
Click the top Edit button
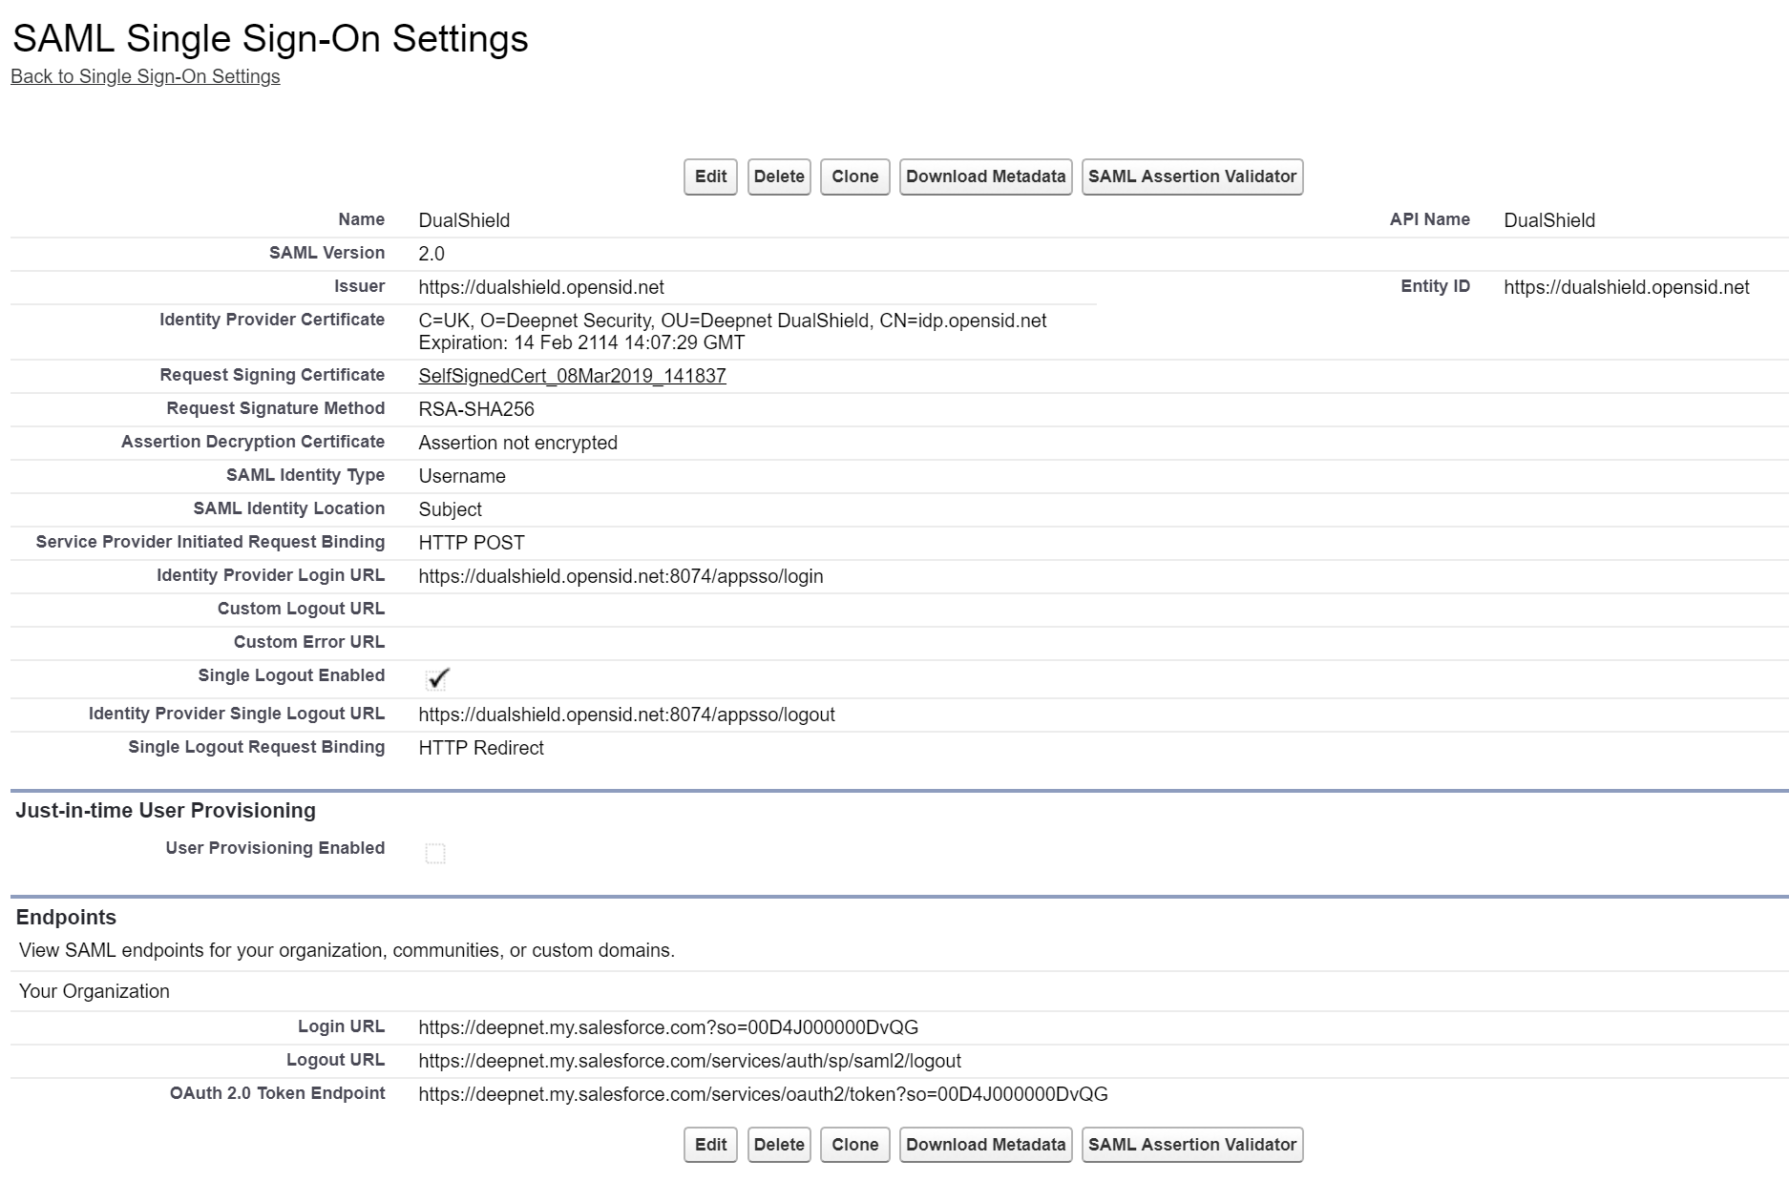click(x=710, y=176)
